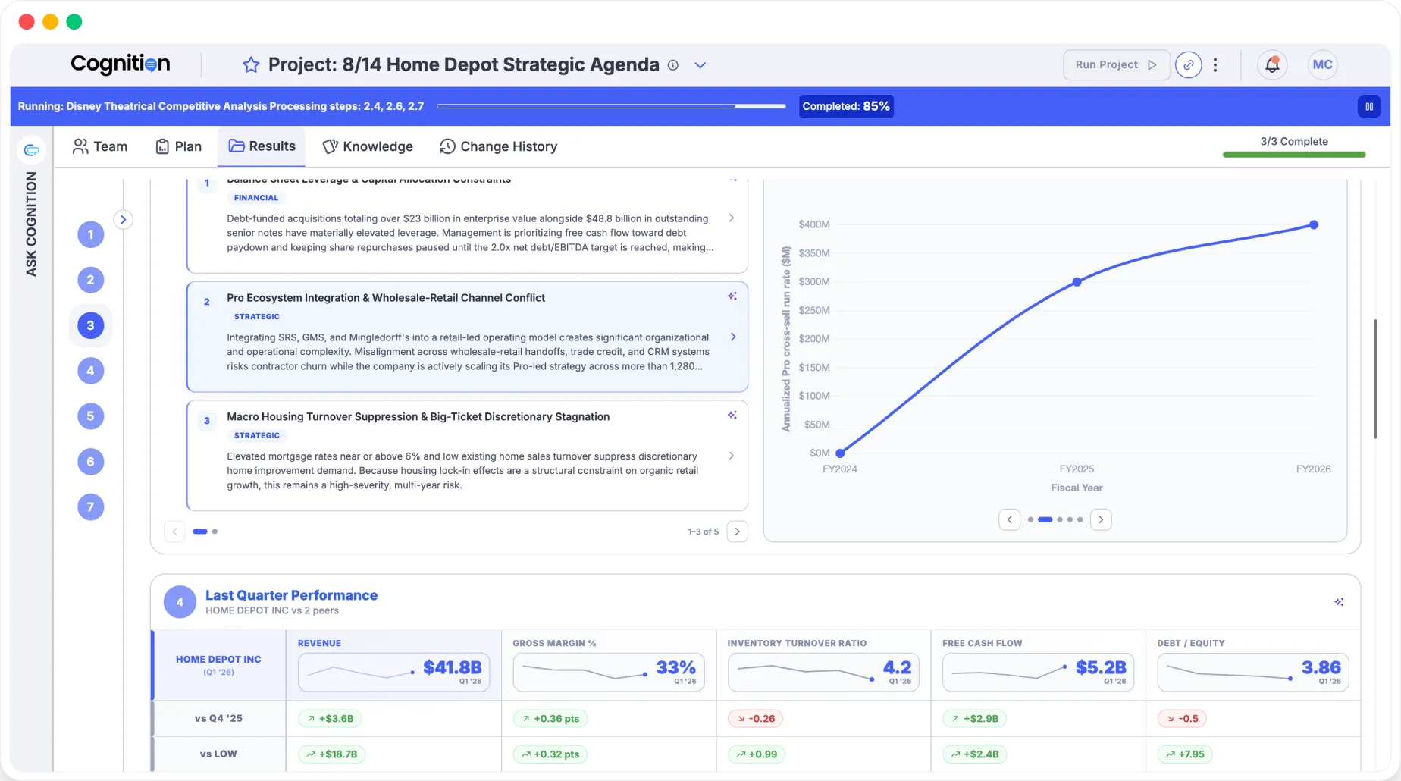Expand the Pro Ecosystem Integration card chevron
Image resolution: width=1401 pixels, height=781 pixels.
tap(732, 337)
